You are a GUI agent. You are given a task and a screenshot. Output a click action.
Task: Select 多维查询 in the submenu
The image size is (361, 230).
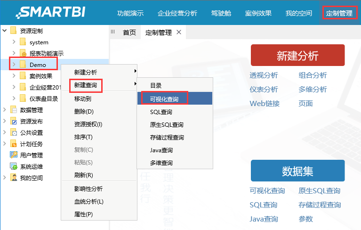point(175,163)
